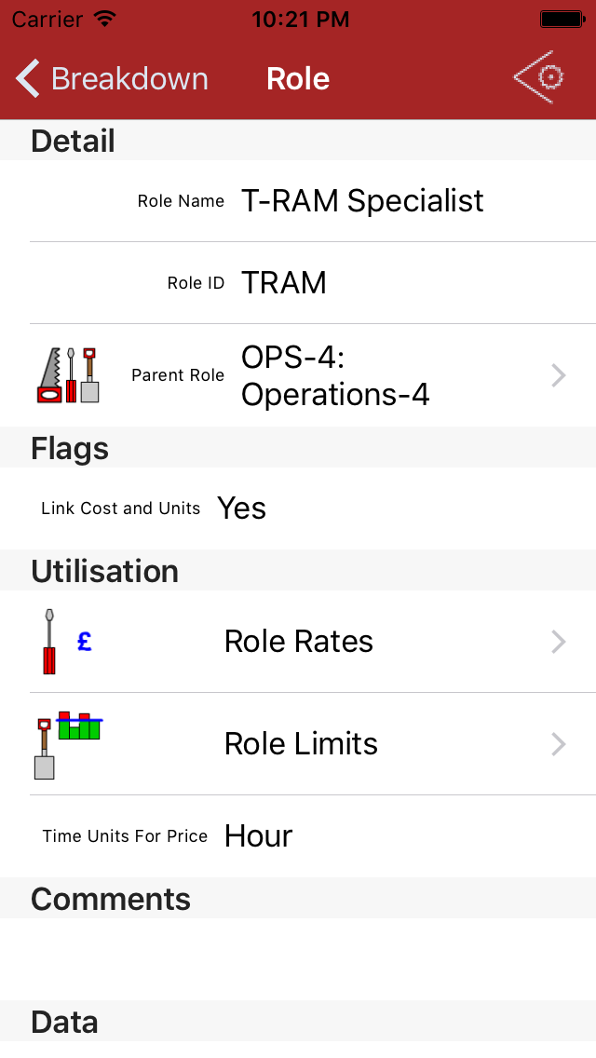
Task: Tap the battery icon in status bar
Action: click(562, 19)
